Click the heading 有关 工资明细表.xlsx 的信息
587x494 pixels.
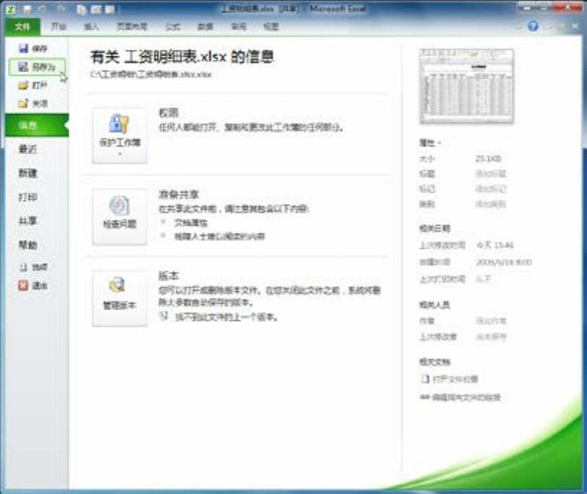183,57
